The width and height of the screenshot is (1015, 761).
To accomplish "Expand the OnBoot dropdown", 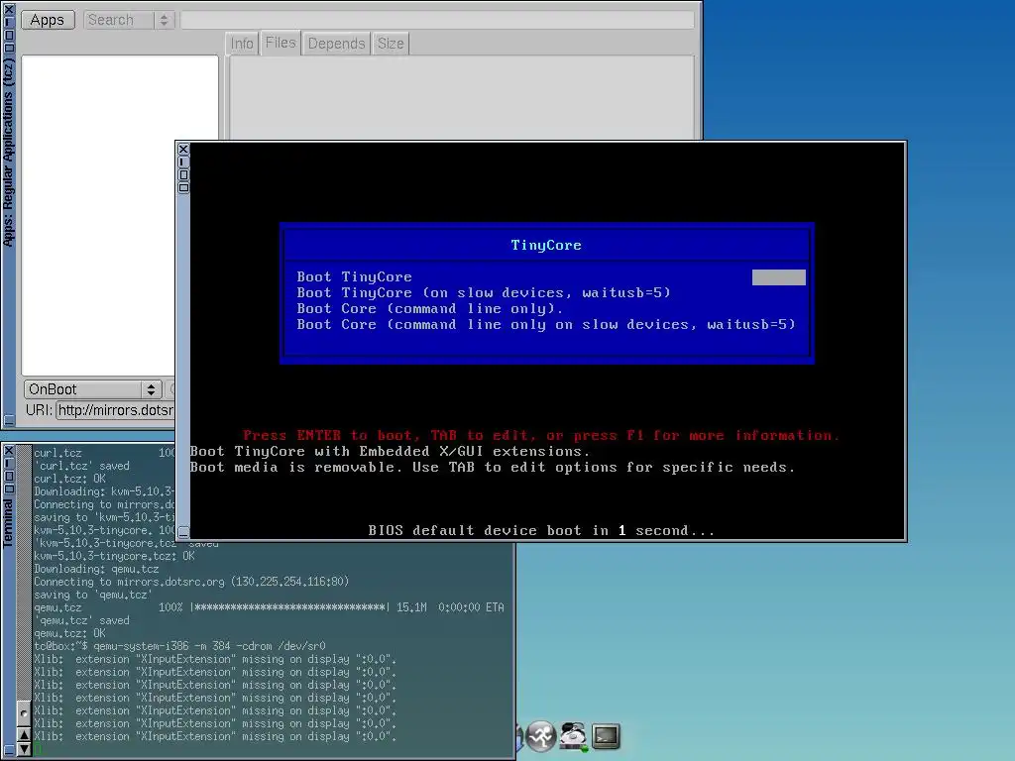I will pos(92,388).
